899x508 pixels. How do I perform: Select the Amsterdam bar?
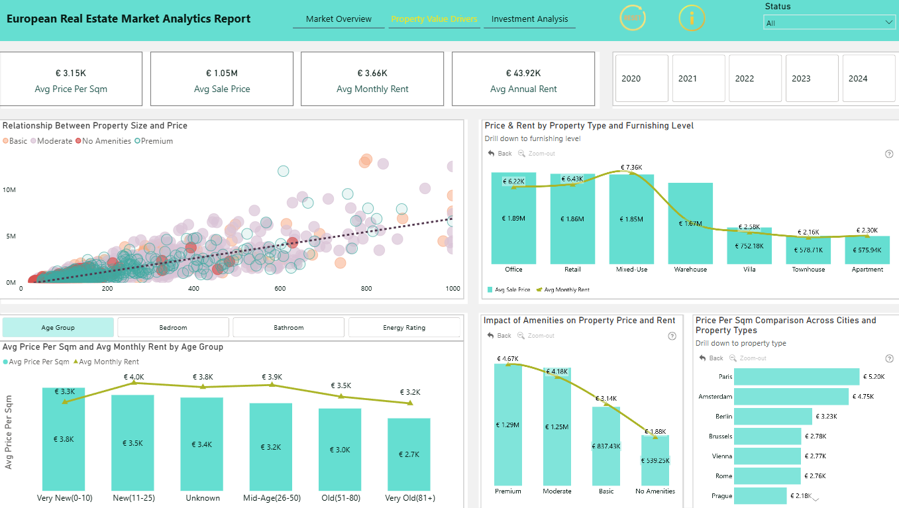[791, 397]
